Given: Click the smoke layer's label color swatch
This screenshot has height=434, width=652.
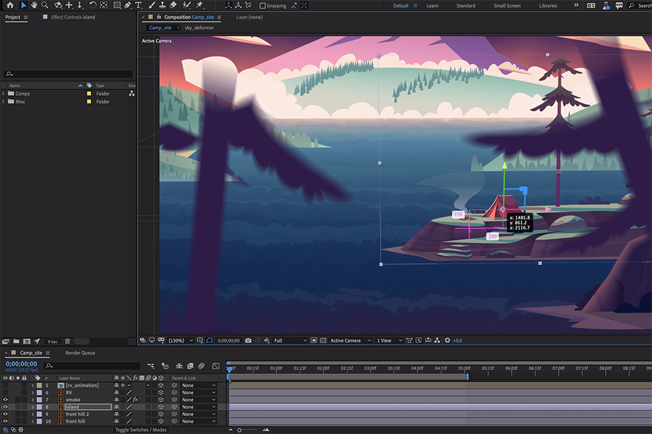Looking at the screenshot, I should (x=39, y=399).
